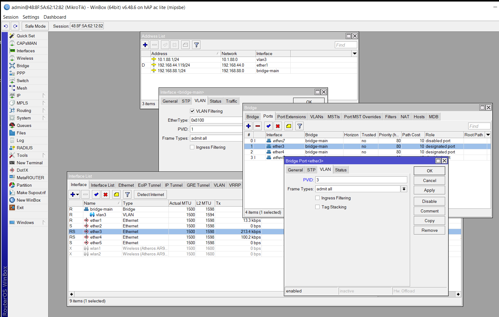Open the Log sidebar entry
This screenshot has width=499, height=317.
pos(20,140)
